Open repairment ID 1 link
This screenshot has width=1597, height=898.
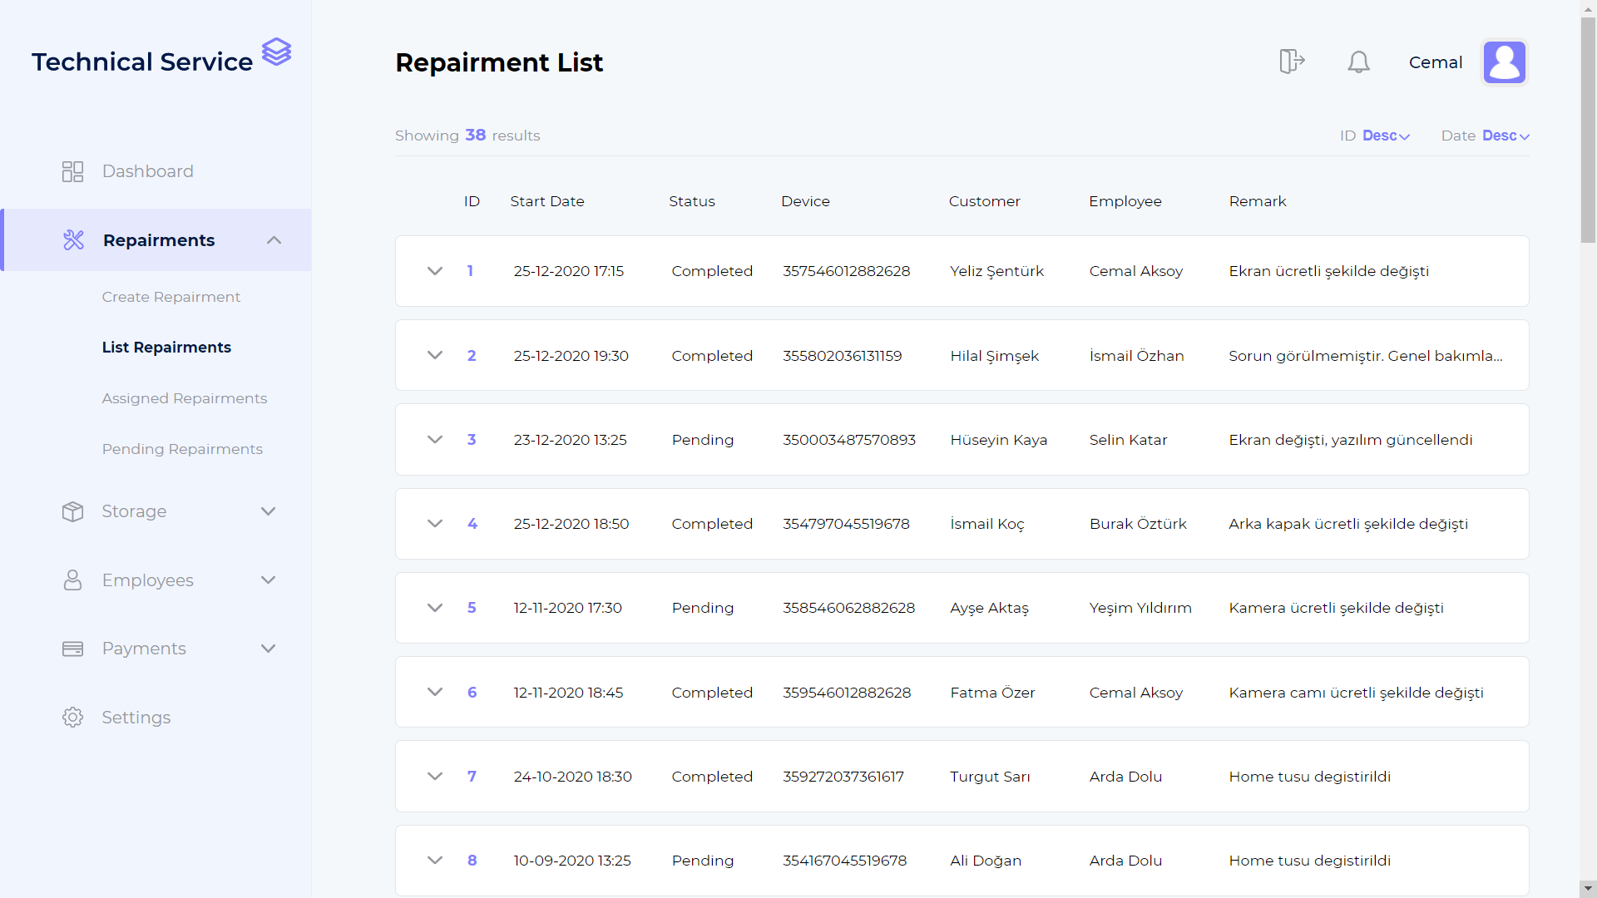(x=470, y=271)
